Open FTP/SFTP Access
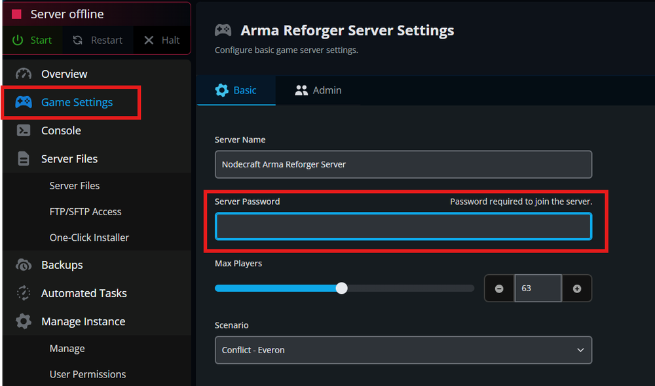The width and height of the screenshot is (655, 386). [85, 211]
